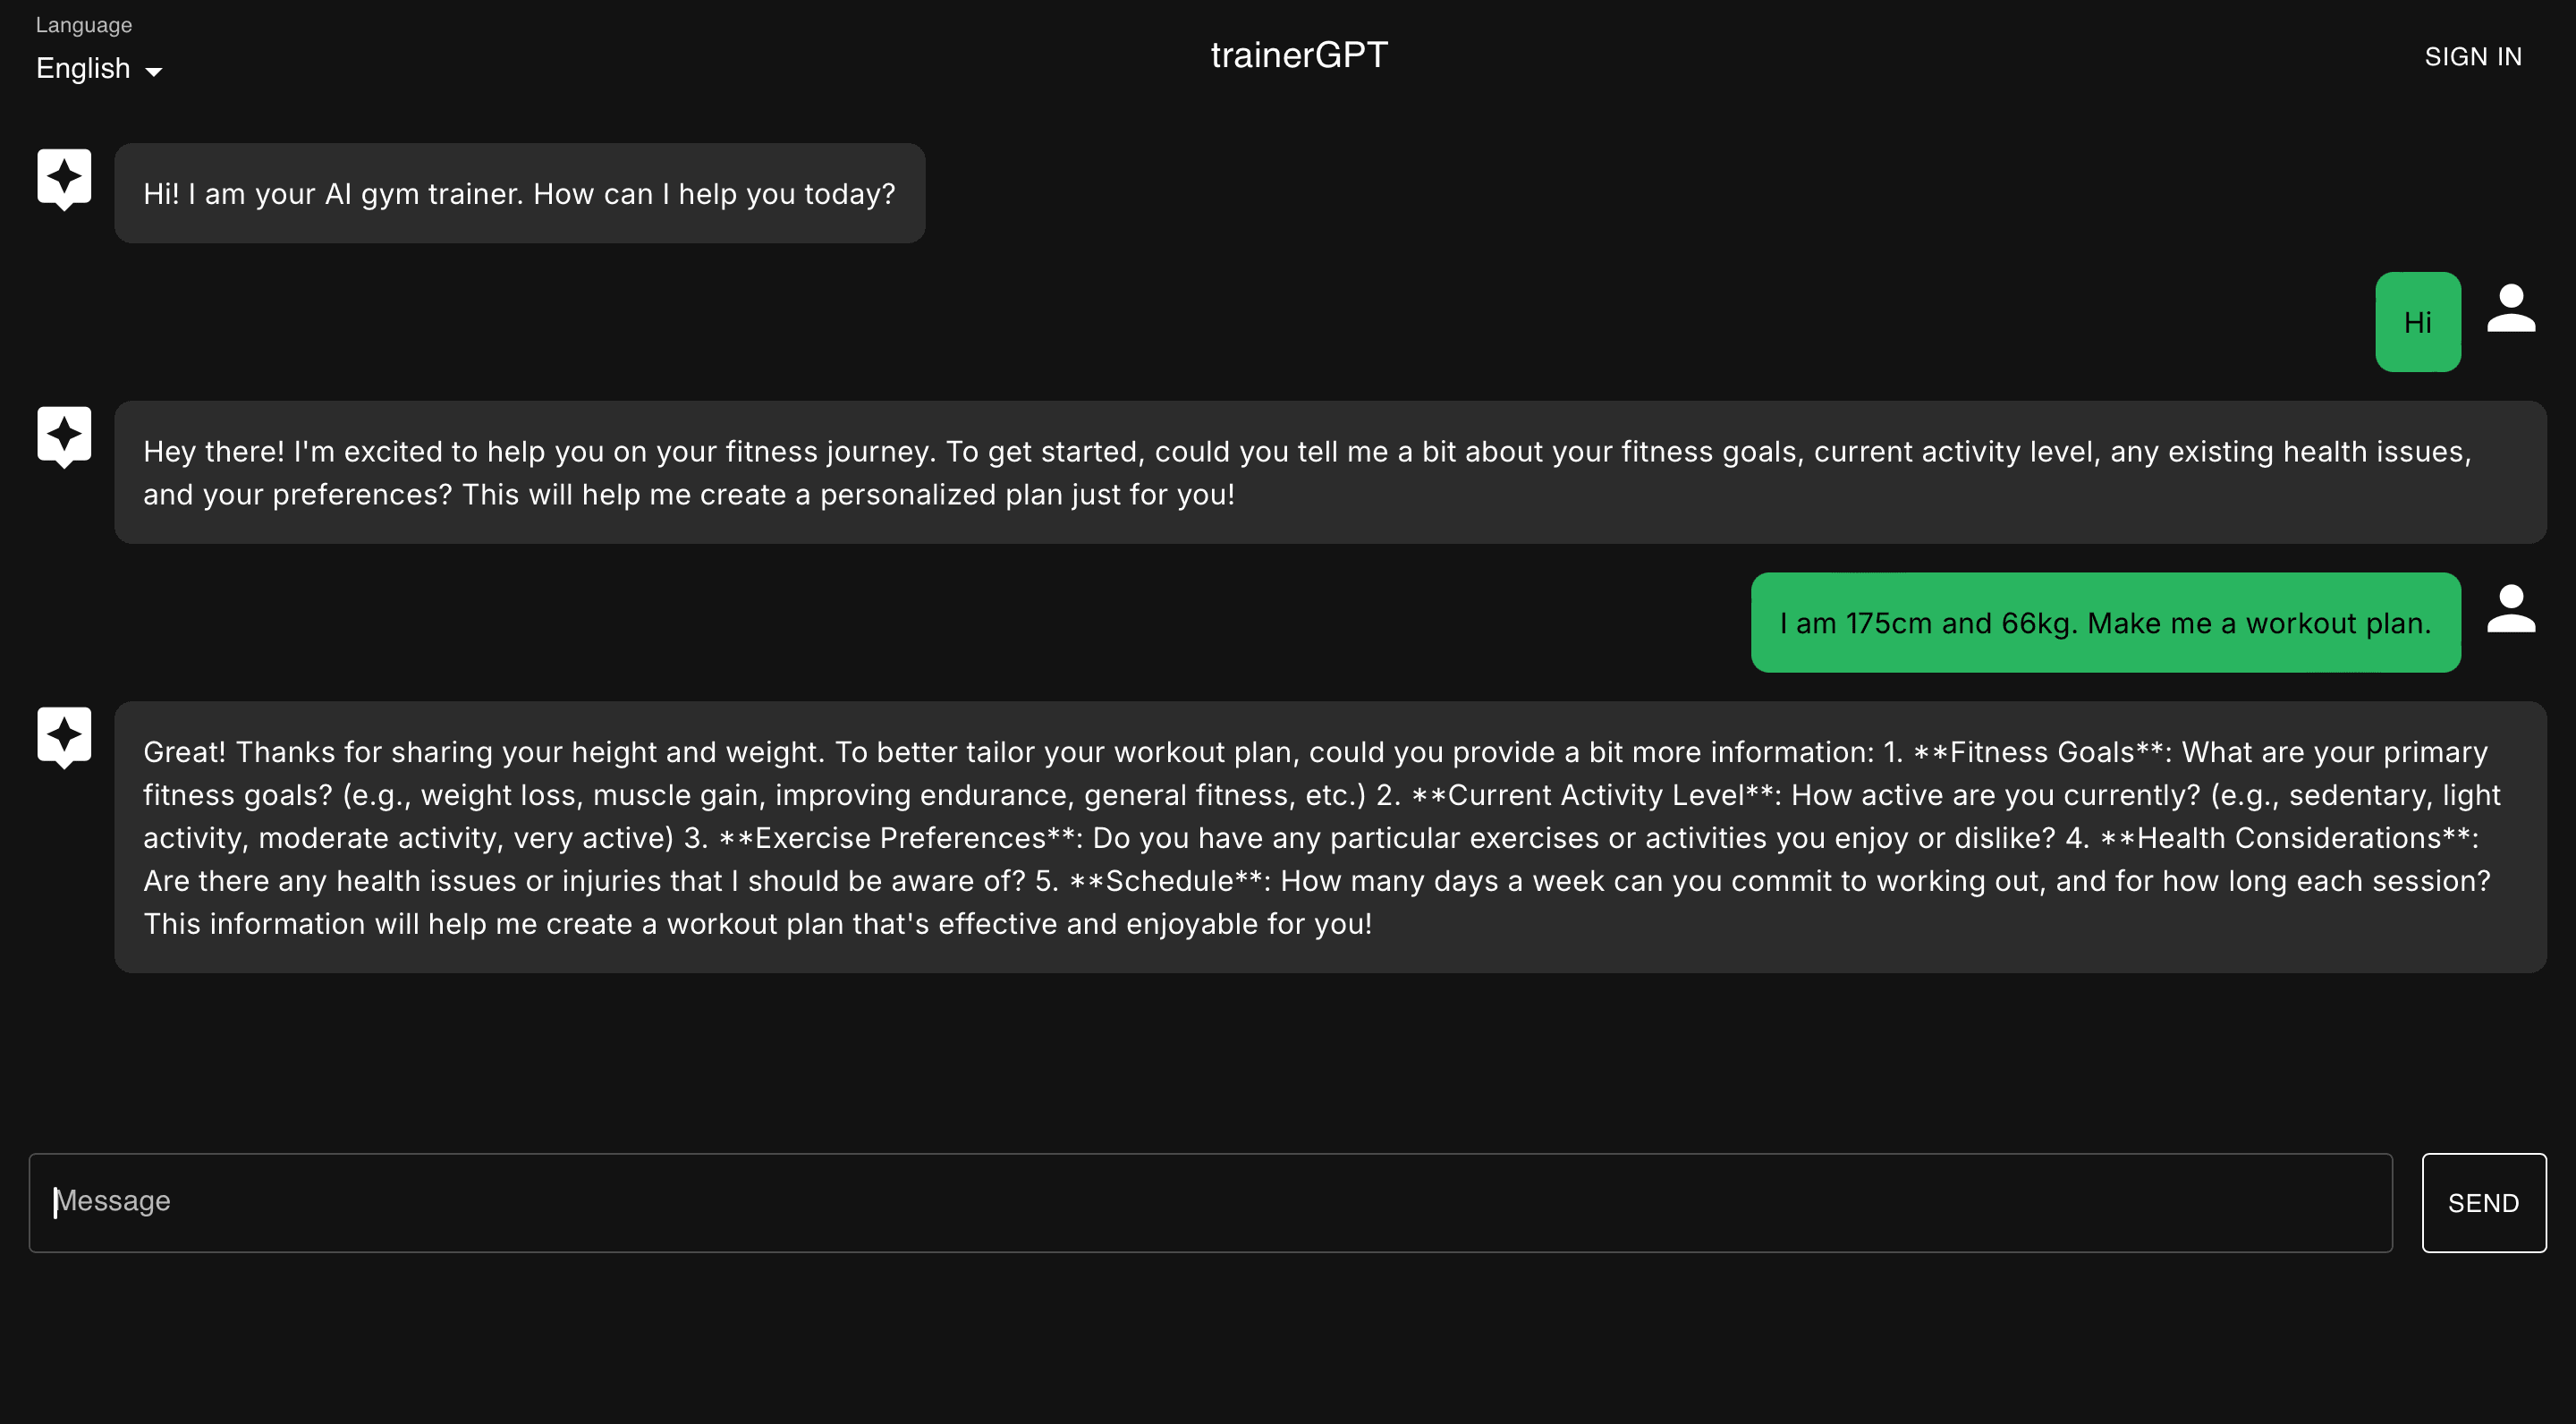This screenshot has height=1424, width=2576.
Task: Click user avatar icon next to 'Hi'
Action: point(2511,308)
